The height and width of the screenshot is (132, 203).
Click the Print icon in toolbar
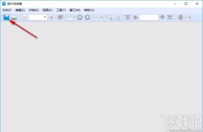[14, 17]
